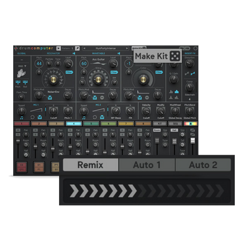Viewport: 248px width, 248px height.
Task: Select highlighted cyan channel tab 4
Action: [x=74, y=124]
